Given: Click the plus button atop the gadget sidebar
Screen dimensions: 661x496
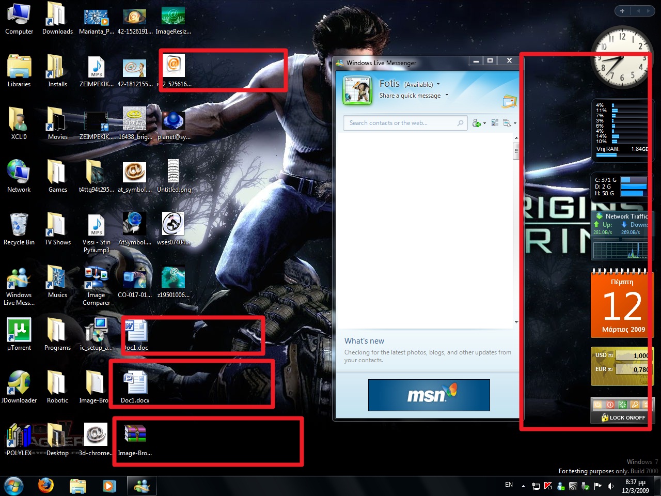Looking at the screenshot, I should pos(622,11).
